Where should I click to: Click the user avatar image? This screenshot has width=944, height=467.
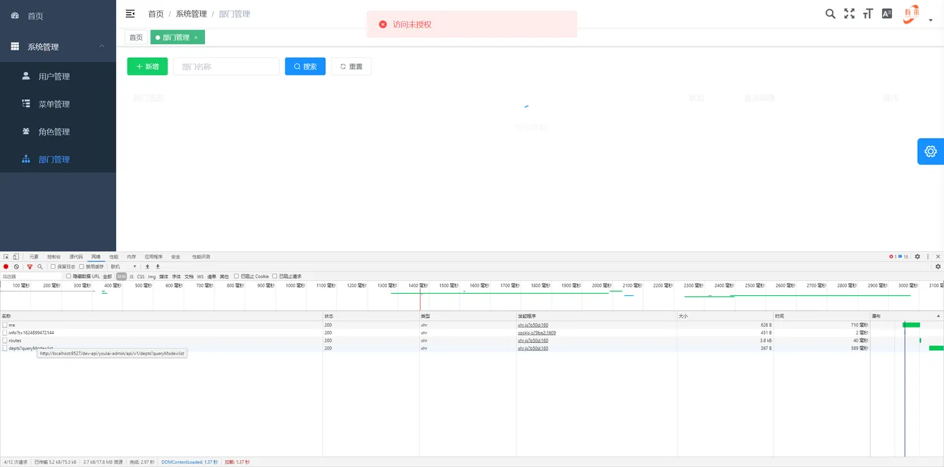912,13
